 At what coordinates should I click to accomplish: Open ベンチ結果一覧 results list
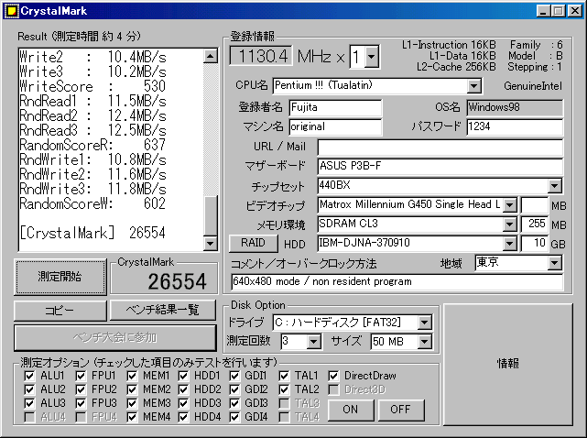pyautogui.click(x=163, y=311)
